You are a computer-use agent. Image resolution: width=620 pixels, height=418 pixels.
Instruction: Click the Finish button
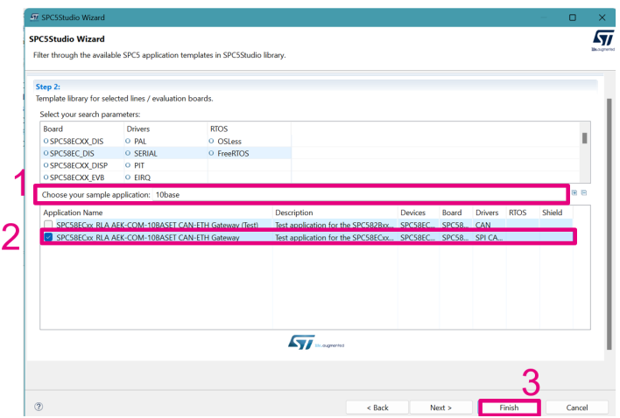[509, 408]
